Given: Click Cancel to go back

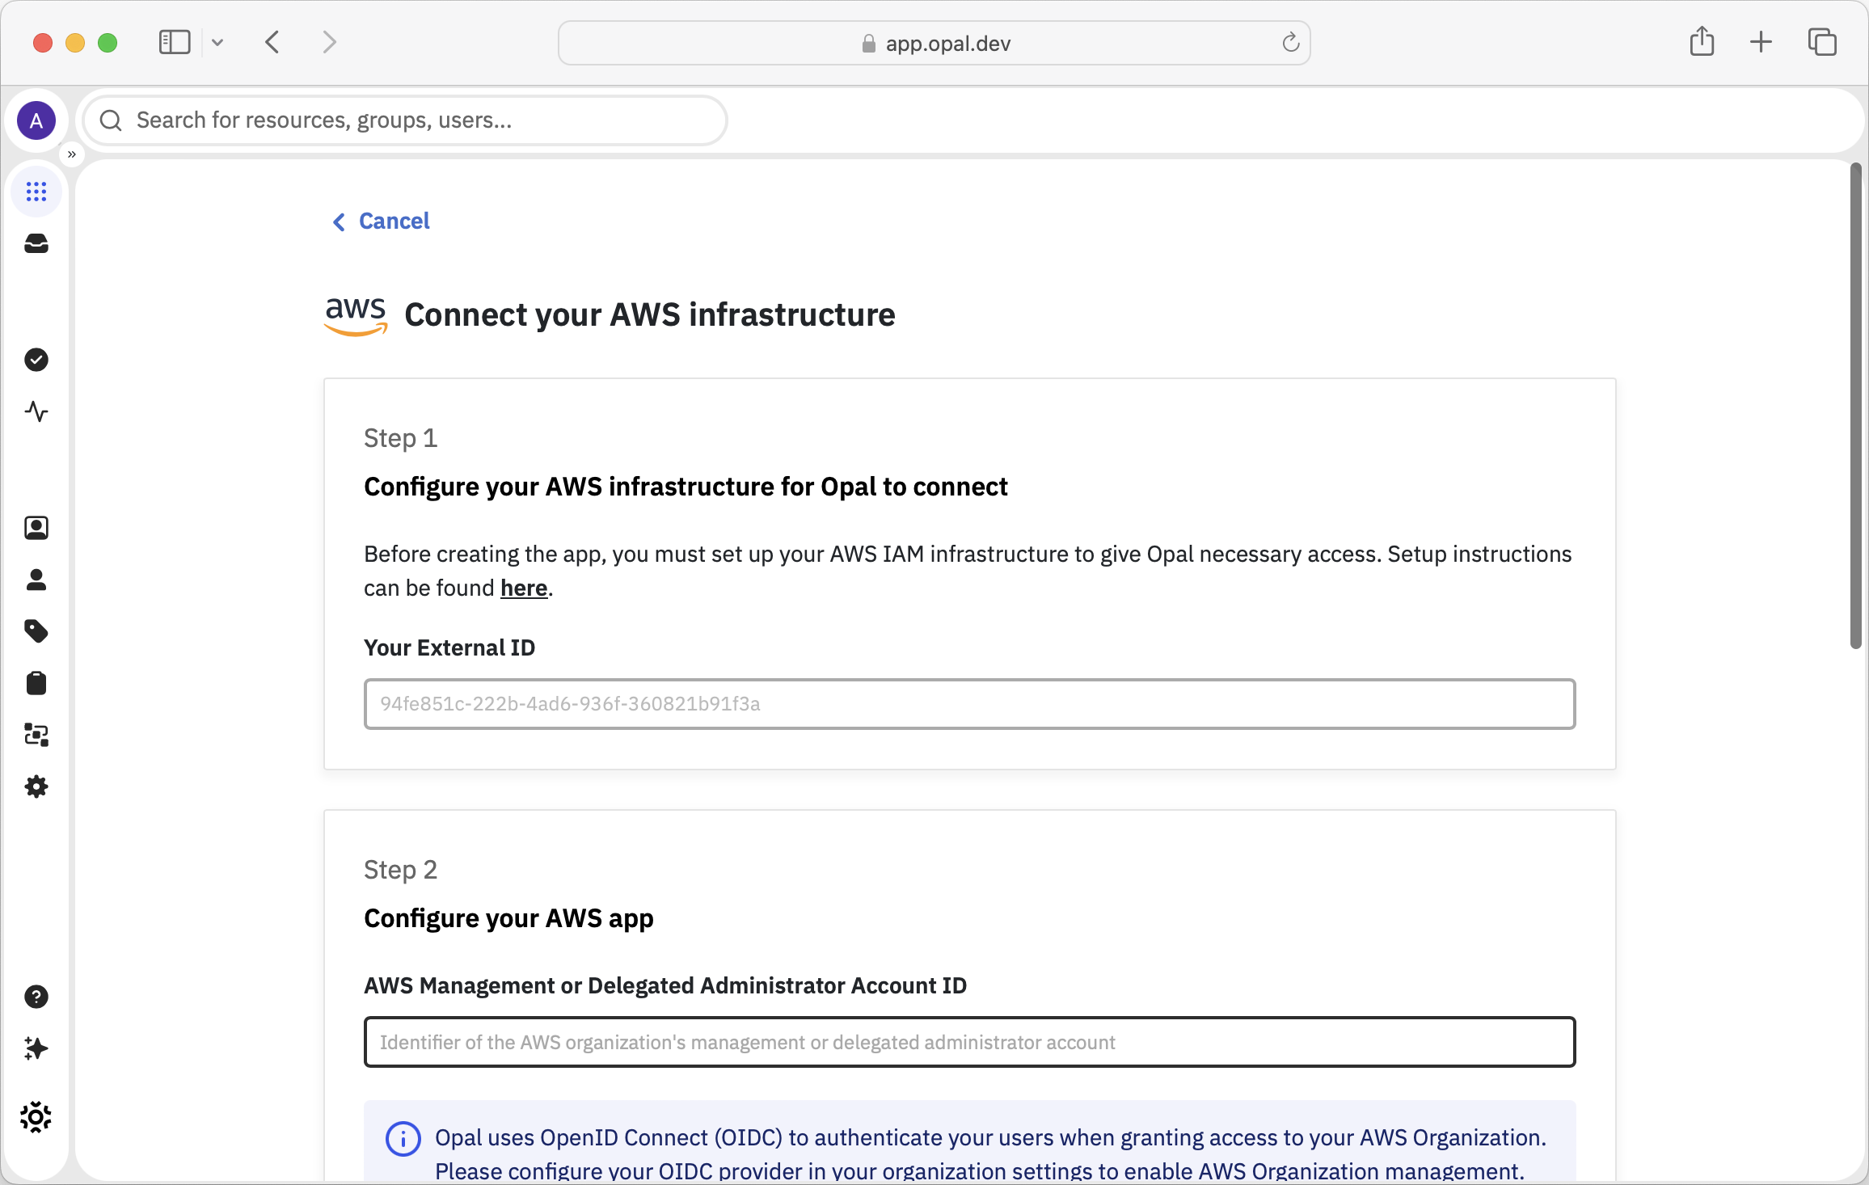Looking at the screenshot, I should pos(381,221).
